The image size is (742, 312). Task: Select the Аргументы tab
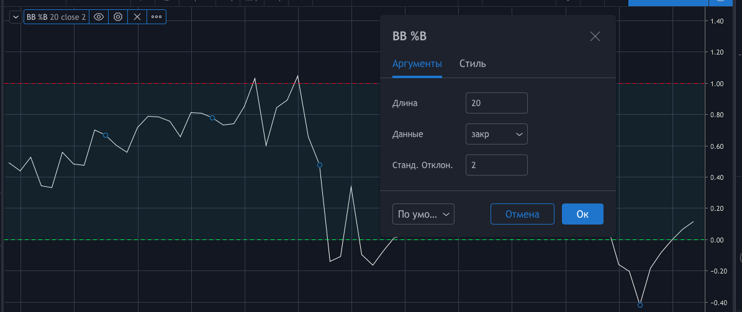tap(417, 63)
